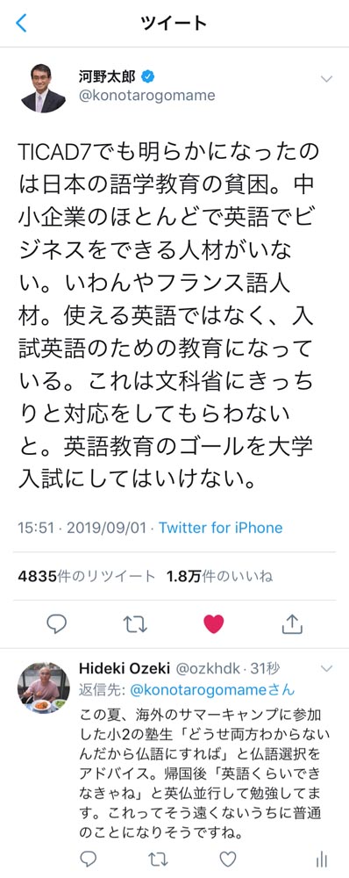The width and height of the screenshot is (349, 878).
Task: Click the blue verified badge beside 河野太郎
Action: 148,76
